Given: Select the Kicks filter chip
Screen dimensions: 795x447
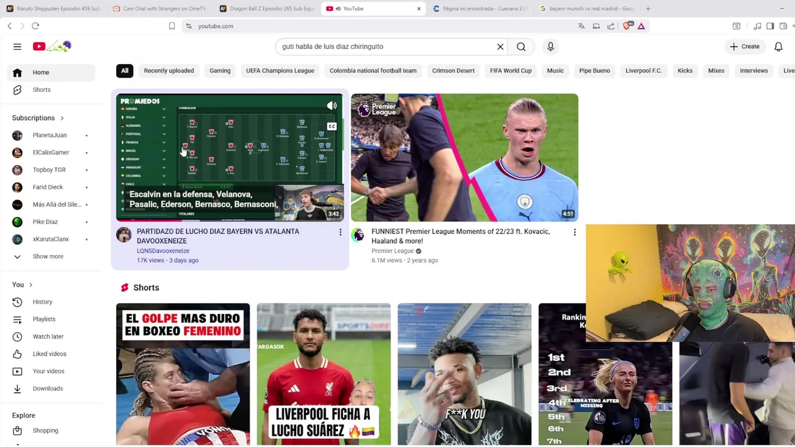Looking at the screenshot, I should pyautogui.click(x=685, y=71).
